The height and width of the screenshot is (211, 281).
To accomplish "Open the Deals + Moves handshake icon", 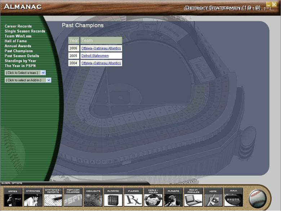I will click(x=153, y=197).
